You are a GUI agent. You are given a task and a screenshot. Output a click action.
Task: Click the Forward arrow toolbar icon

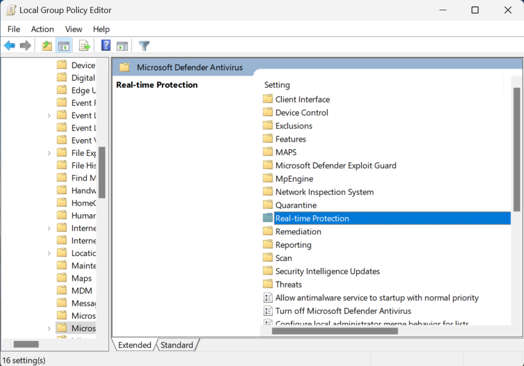(x=25, y=46)
